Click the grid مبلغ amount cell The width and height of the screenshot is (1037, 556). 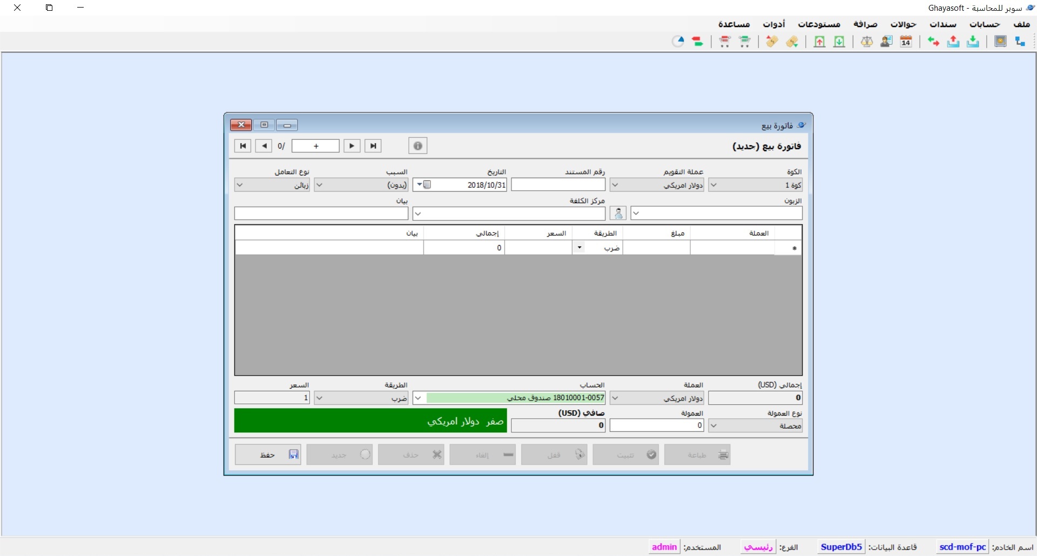click(x=656, y=248)
